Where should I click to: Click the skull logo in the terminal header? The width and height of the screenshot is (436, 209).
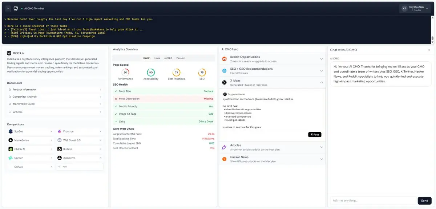pyautogui.click(x=16, y=8)
